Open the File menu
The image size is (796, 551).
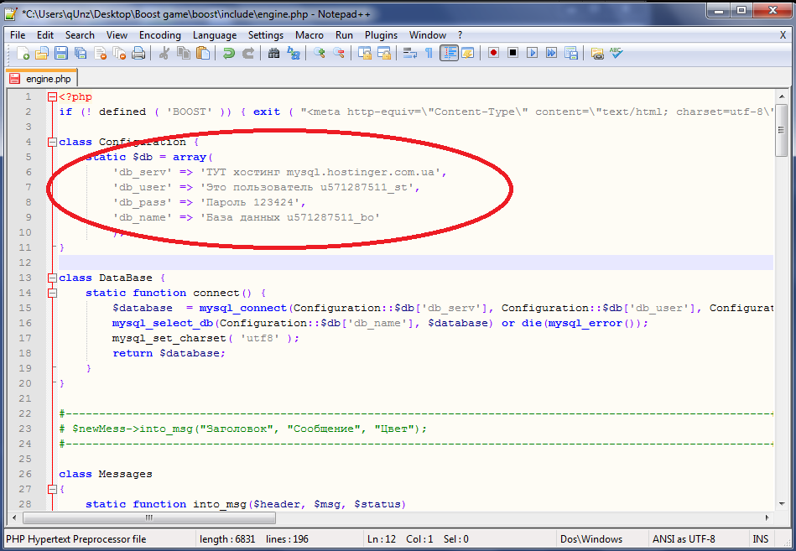coord(18,35)
